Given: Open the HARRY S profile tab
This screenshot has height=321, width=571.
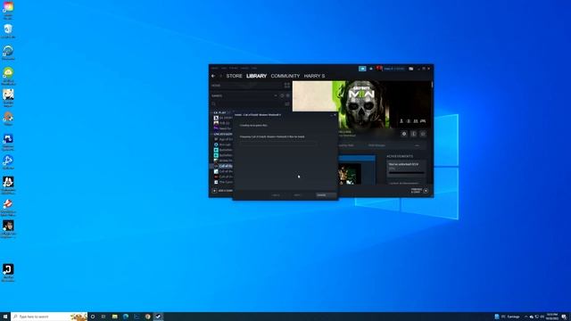Looking at the screenshot, I should pos(314,76).
